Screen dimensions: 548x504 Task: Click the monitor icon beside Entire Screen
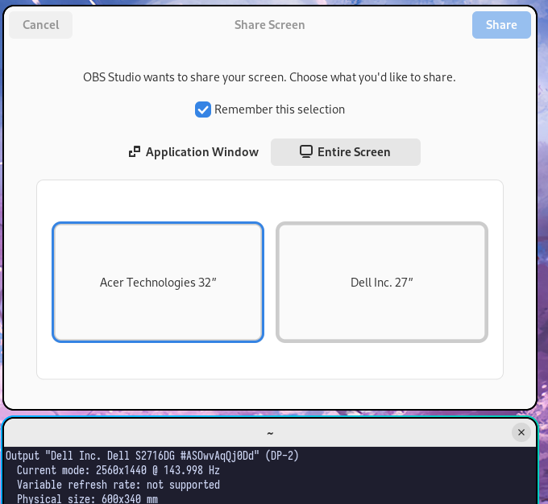[306, 152]
